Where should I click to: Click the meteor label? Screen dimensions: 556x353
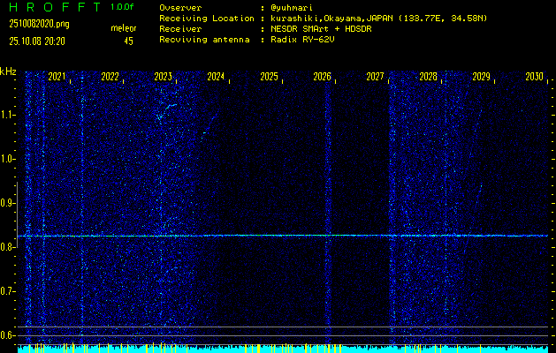point(124,28)
